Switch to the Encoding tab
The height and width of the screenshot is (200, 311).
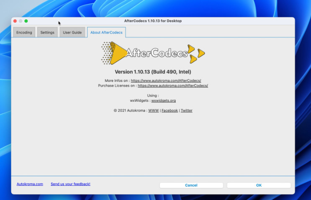tap(24, 32)
